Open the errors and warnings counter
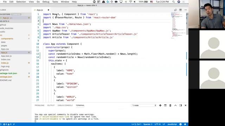Screen dimensions: 225x126 click(7, 124)
